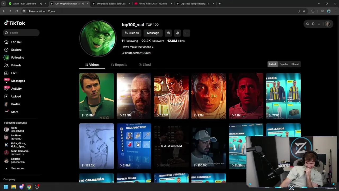Click the download desktop app icon
The height and width of the screenshot is (191, 339).
319,24
